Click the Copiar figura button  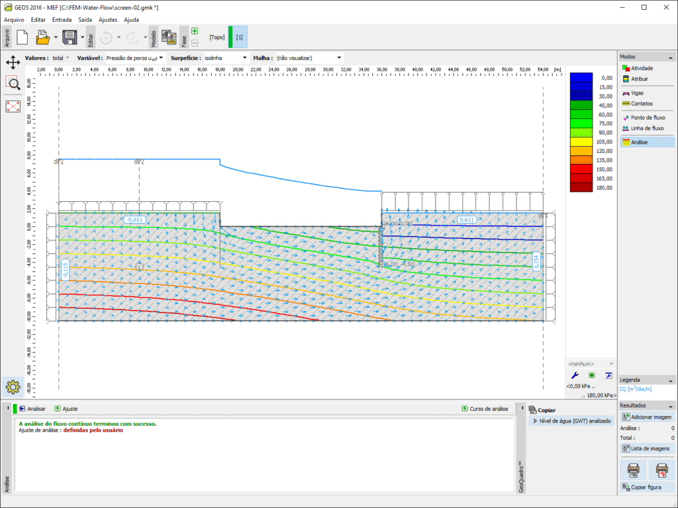pyautogui.click(x=647, y=487)
